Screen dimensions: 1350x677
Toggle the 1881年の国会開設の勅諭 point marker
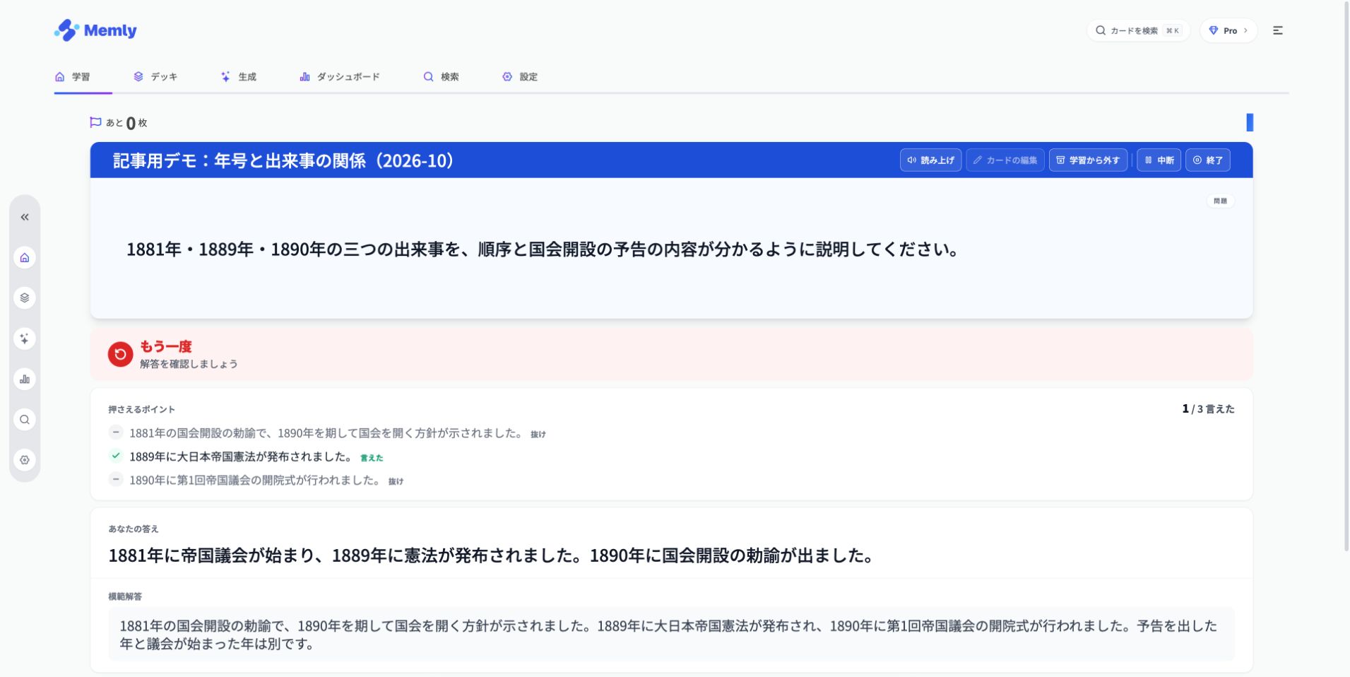tap(116, 432)
